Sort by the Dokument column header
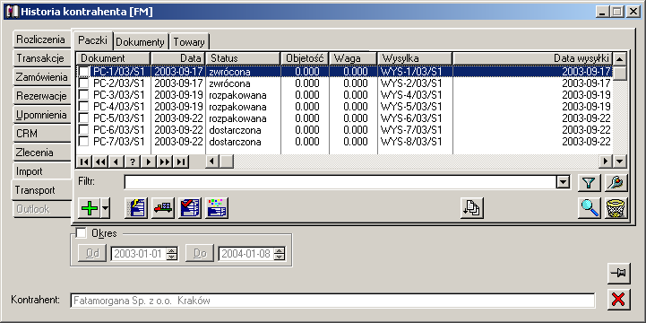 (x=113, y=58)
